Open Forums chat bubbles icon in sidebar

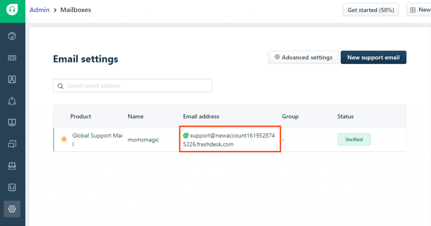(12, 144)
